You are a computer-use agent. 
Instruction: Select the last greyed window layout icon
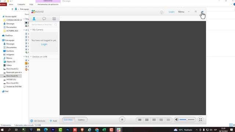(168, 120)
